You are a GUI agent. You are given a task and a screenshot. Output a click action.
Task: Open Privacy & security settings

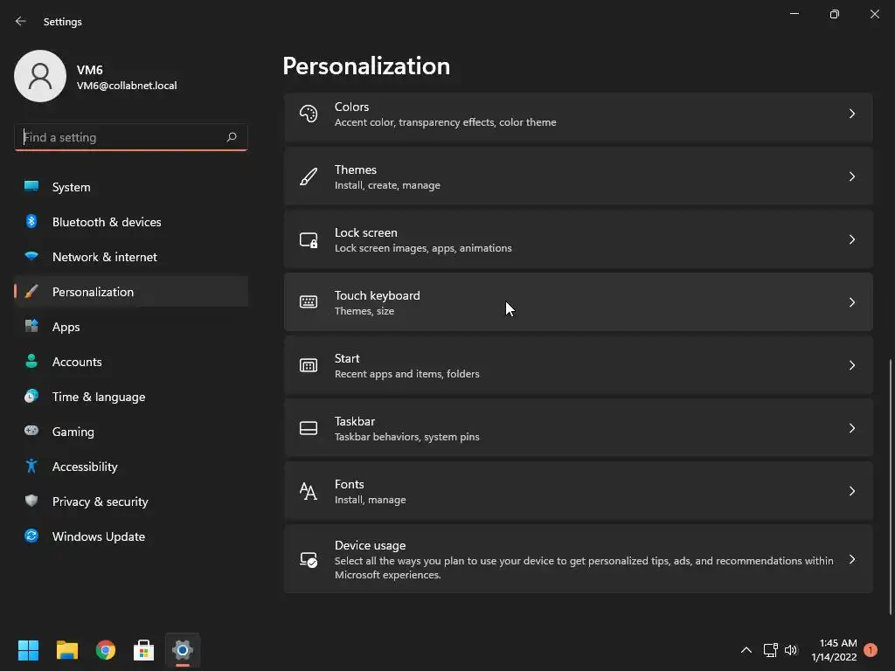click(x=100, y=502)
